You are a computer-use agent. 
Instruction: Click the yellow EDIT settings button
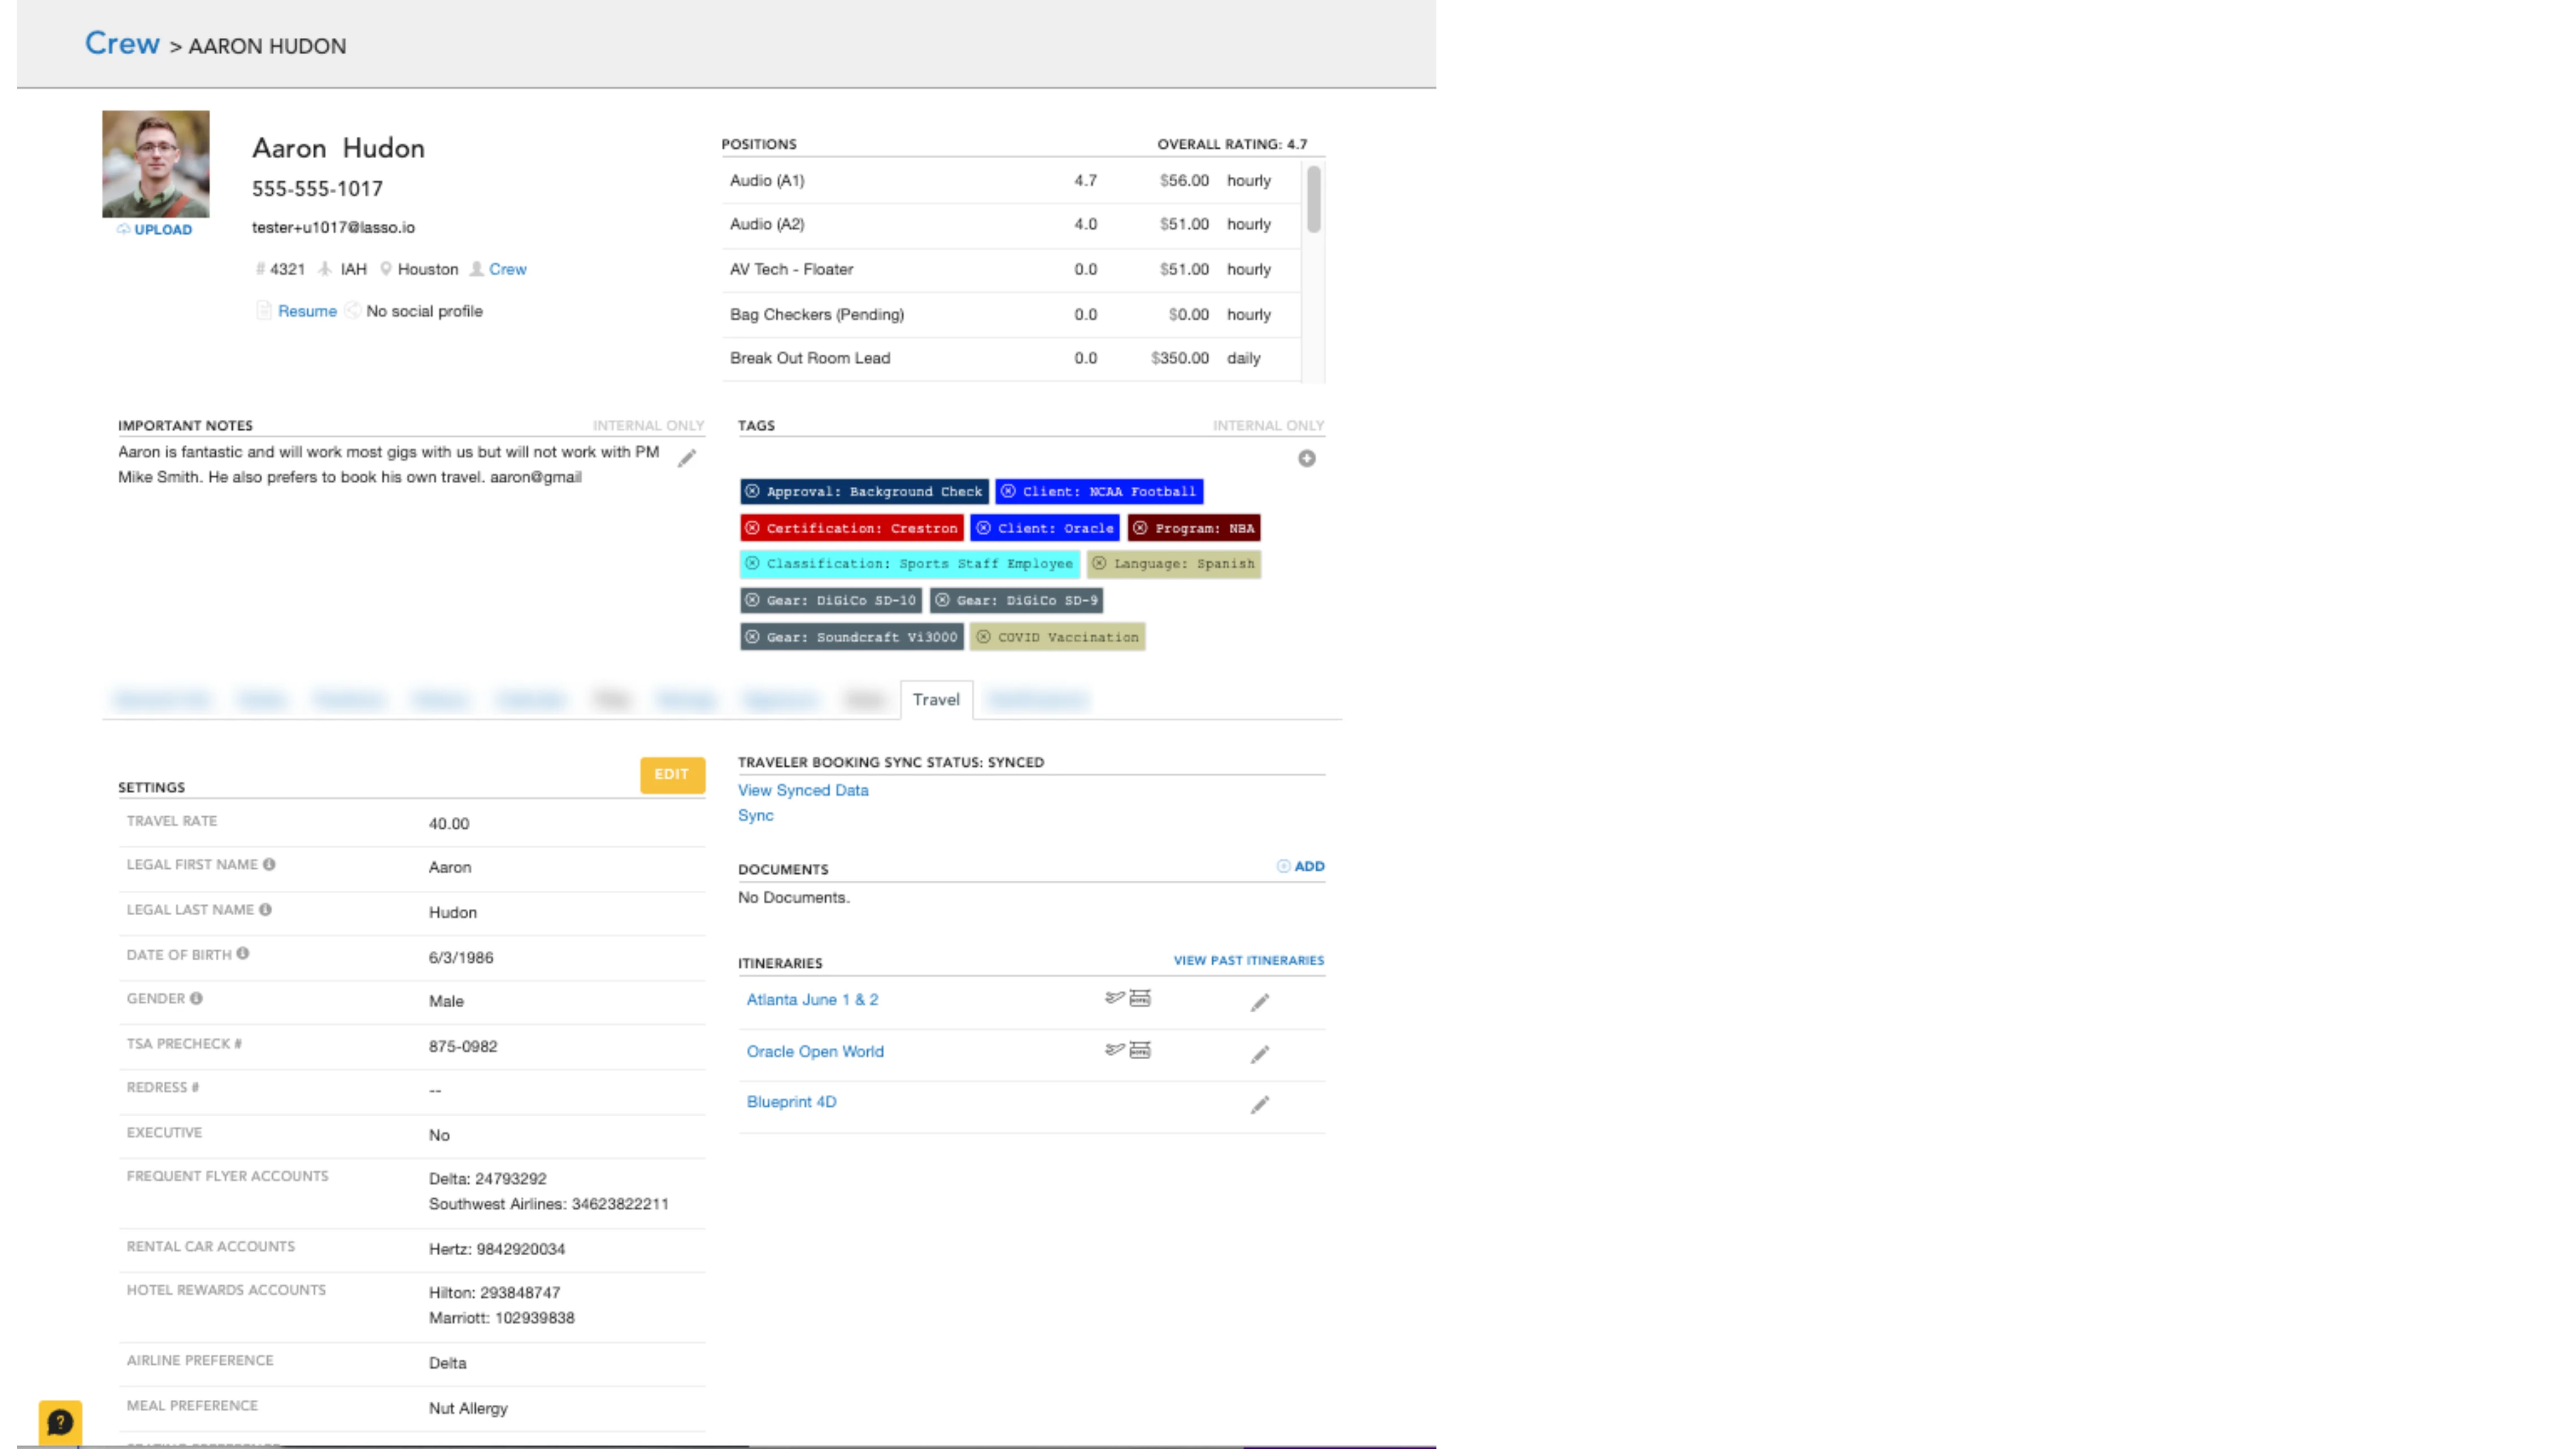pos(672,774)
